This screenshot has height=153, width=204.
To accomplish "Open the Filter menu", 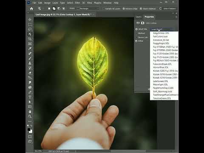I will (x=77, y=3).
